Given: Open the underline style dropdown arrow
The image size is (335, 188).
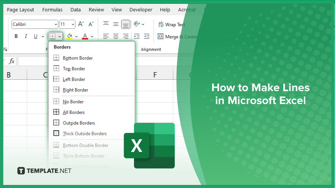Looking at the screenshot, I should (x=43, y=36).
